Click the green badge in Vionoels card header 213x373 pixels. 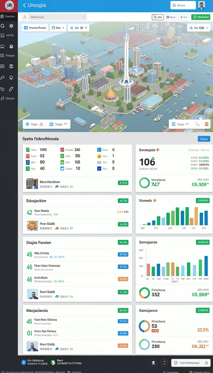pyautogui.click(x=203, y=200)
